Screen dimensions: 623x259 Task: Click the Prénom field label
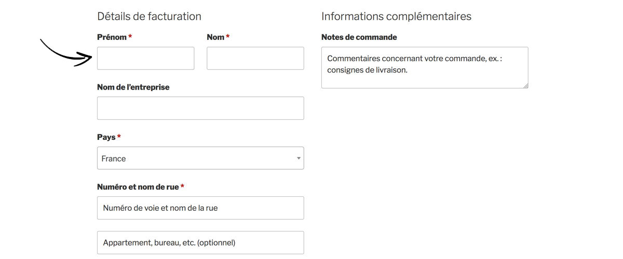click(112, 37)
